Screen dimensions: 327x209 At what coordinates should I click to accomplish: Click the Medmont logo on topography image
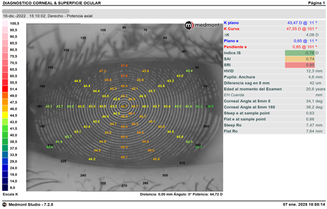pos(202,26)
